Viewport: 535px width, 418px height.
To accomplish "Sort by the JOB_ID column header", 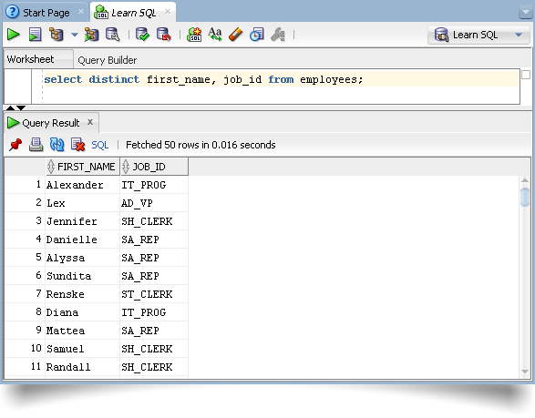I will click(x=154, y=167).
